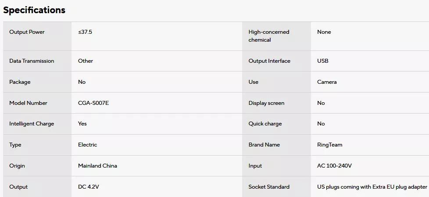This screenshot has height=197, width=429.
Task: Click the Socket Standard label
Action: (x=269, y=187)
